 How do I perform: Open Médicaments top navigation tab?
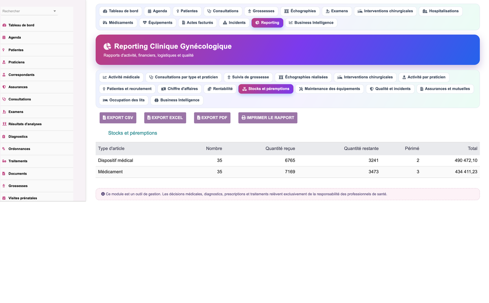pyautogui.click(x=118, y=23)
